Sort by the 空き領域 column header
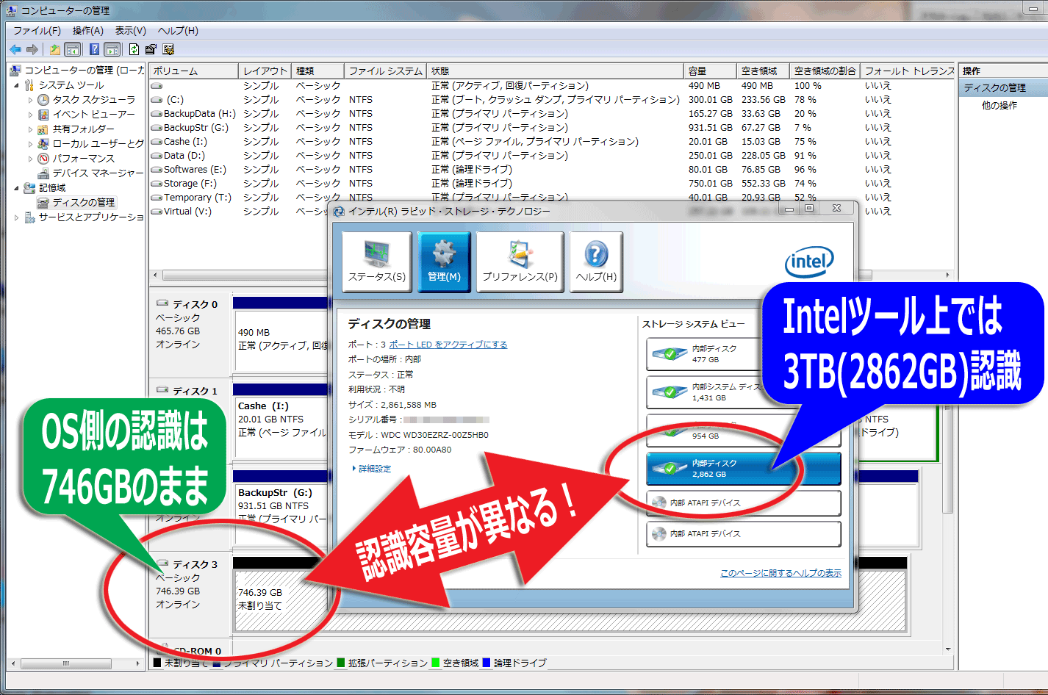Image resolution: width=1048 pixels, height=695 pixels. coord(763,71)
